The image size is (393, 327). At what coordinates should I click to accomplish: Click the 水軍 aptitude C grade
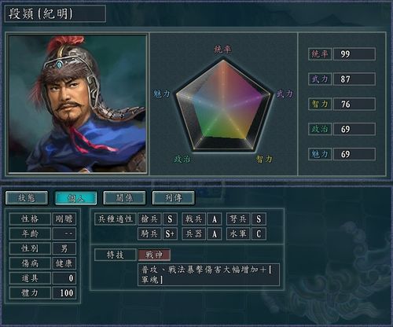click(x=259, y=233)
